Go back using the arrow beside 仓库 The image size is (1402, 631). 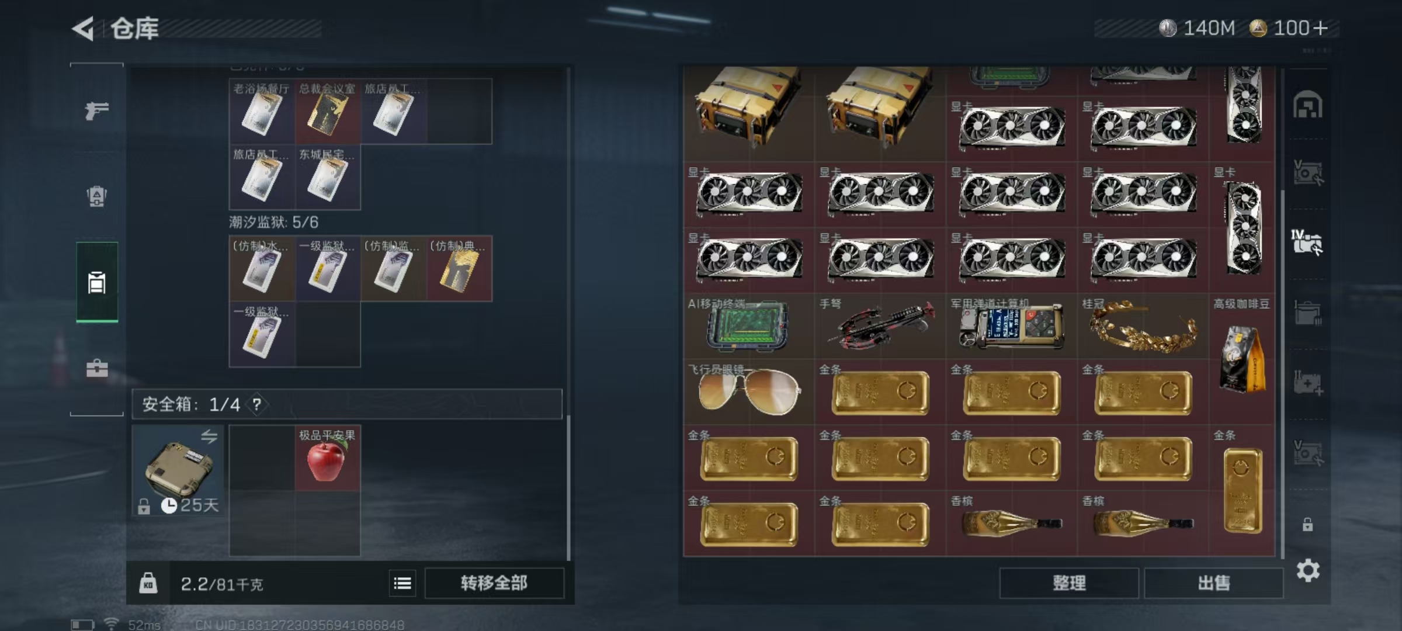point(84,28)
